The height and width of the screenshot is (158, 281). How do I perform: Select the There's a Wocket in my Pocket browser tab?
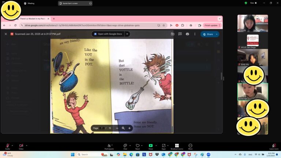[x=32, y=19]
